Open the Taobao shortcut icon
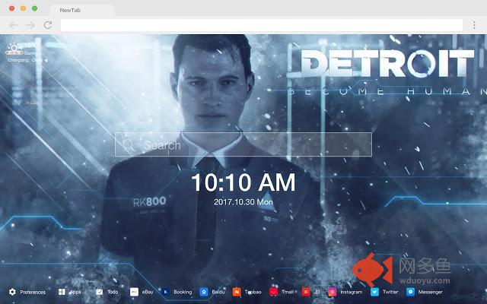 coord(237,292)
